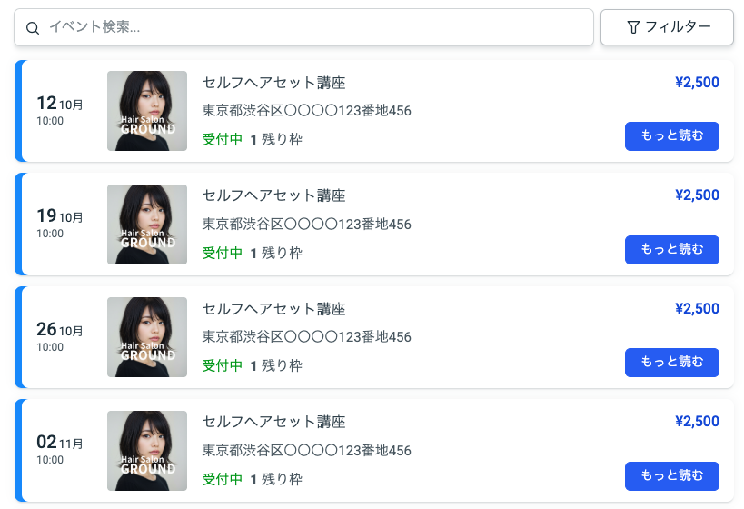The height and width of the screenshot is (509, 744).
Task: Click もっと読む for the 02 November event
Action: click(671, 476)
